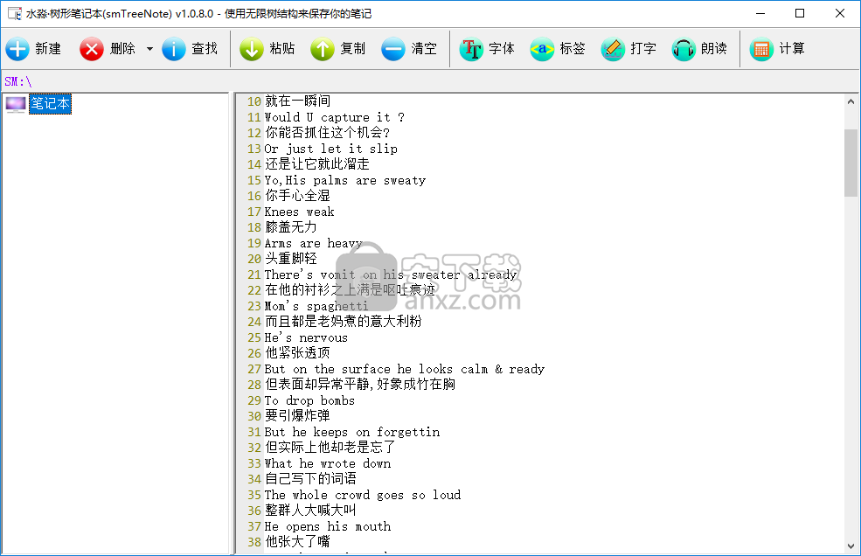This screenshot has height=556, width=861.
Task: Click line '就在一瞬间'
Action: tap(297, 101)
